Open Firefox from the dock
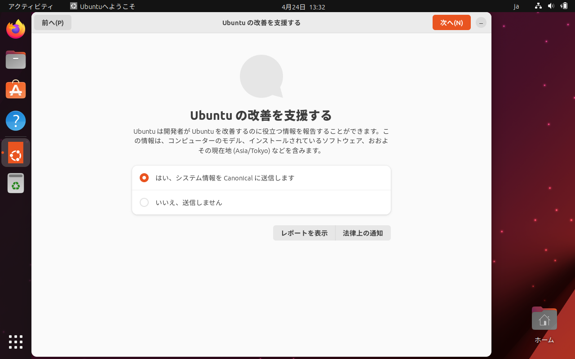Viewport: 575px width, 359px height. click(16, 29)
